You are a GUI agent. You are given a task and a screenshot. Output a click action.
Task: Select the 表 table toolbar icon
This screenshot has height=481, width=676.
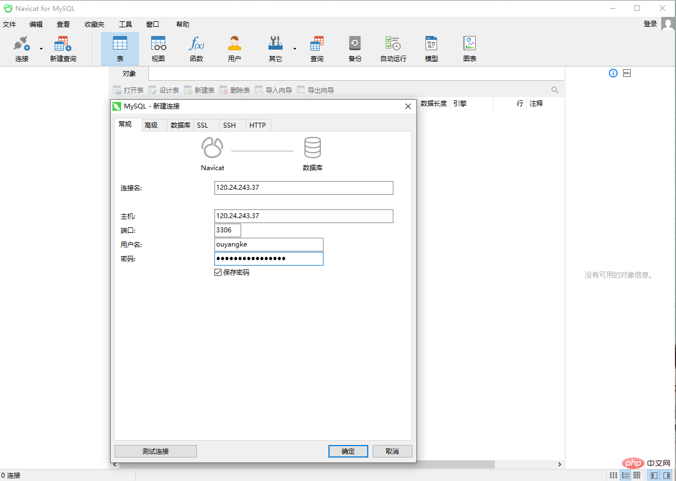coord(120,49)
